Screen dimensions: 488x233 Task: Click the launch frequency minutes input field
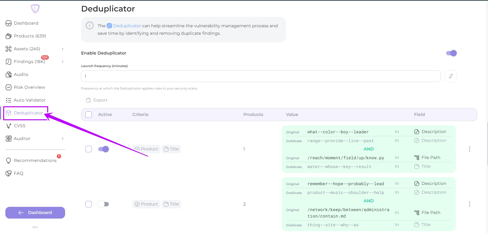260,76
